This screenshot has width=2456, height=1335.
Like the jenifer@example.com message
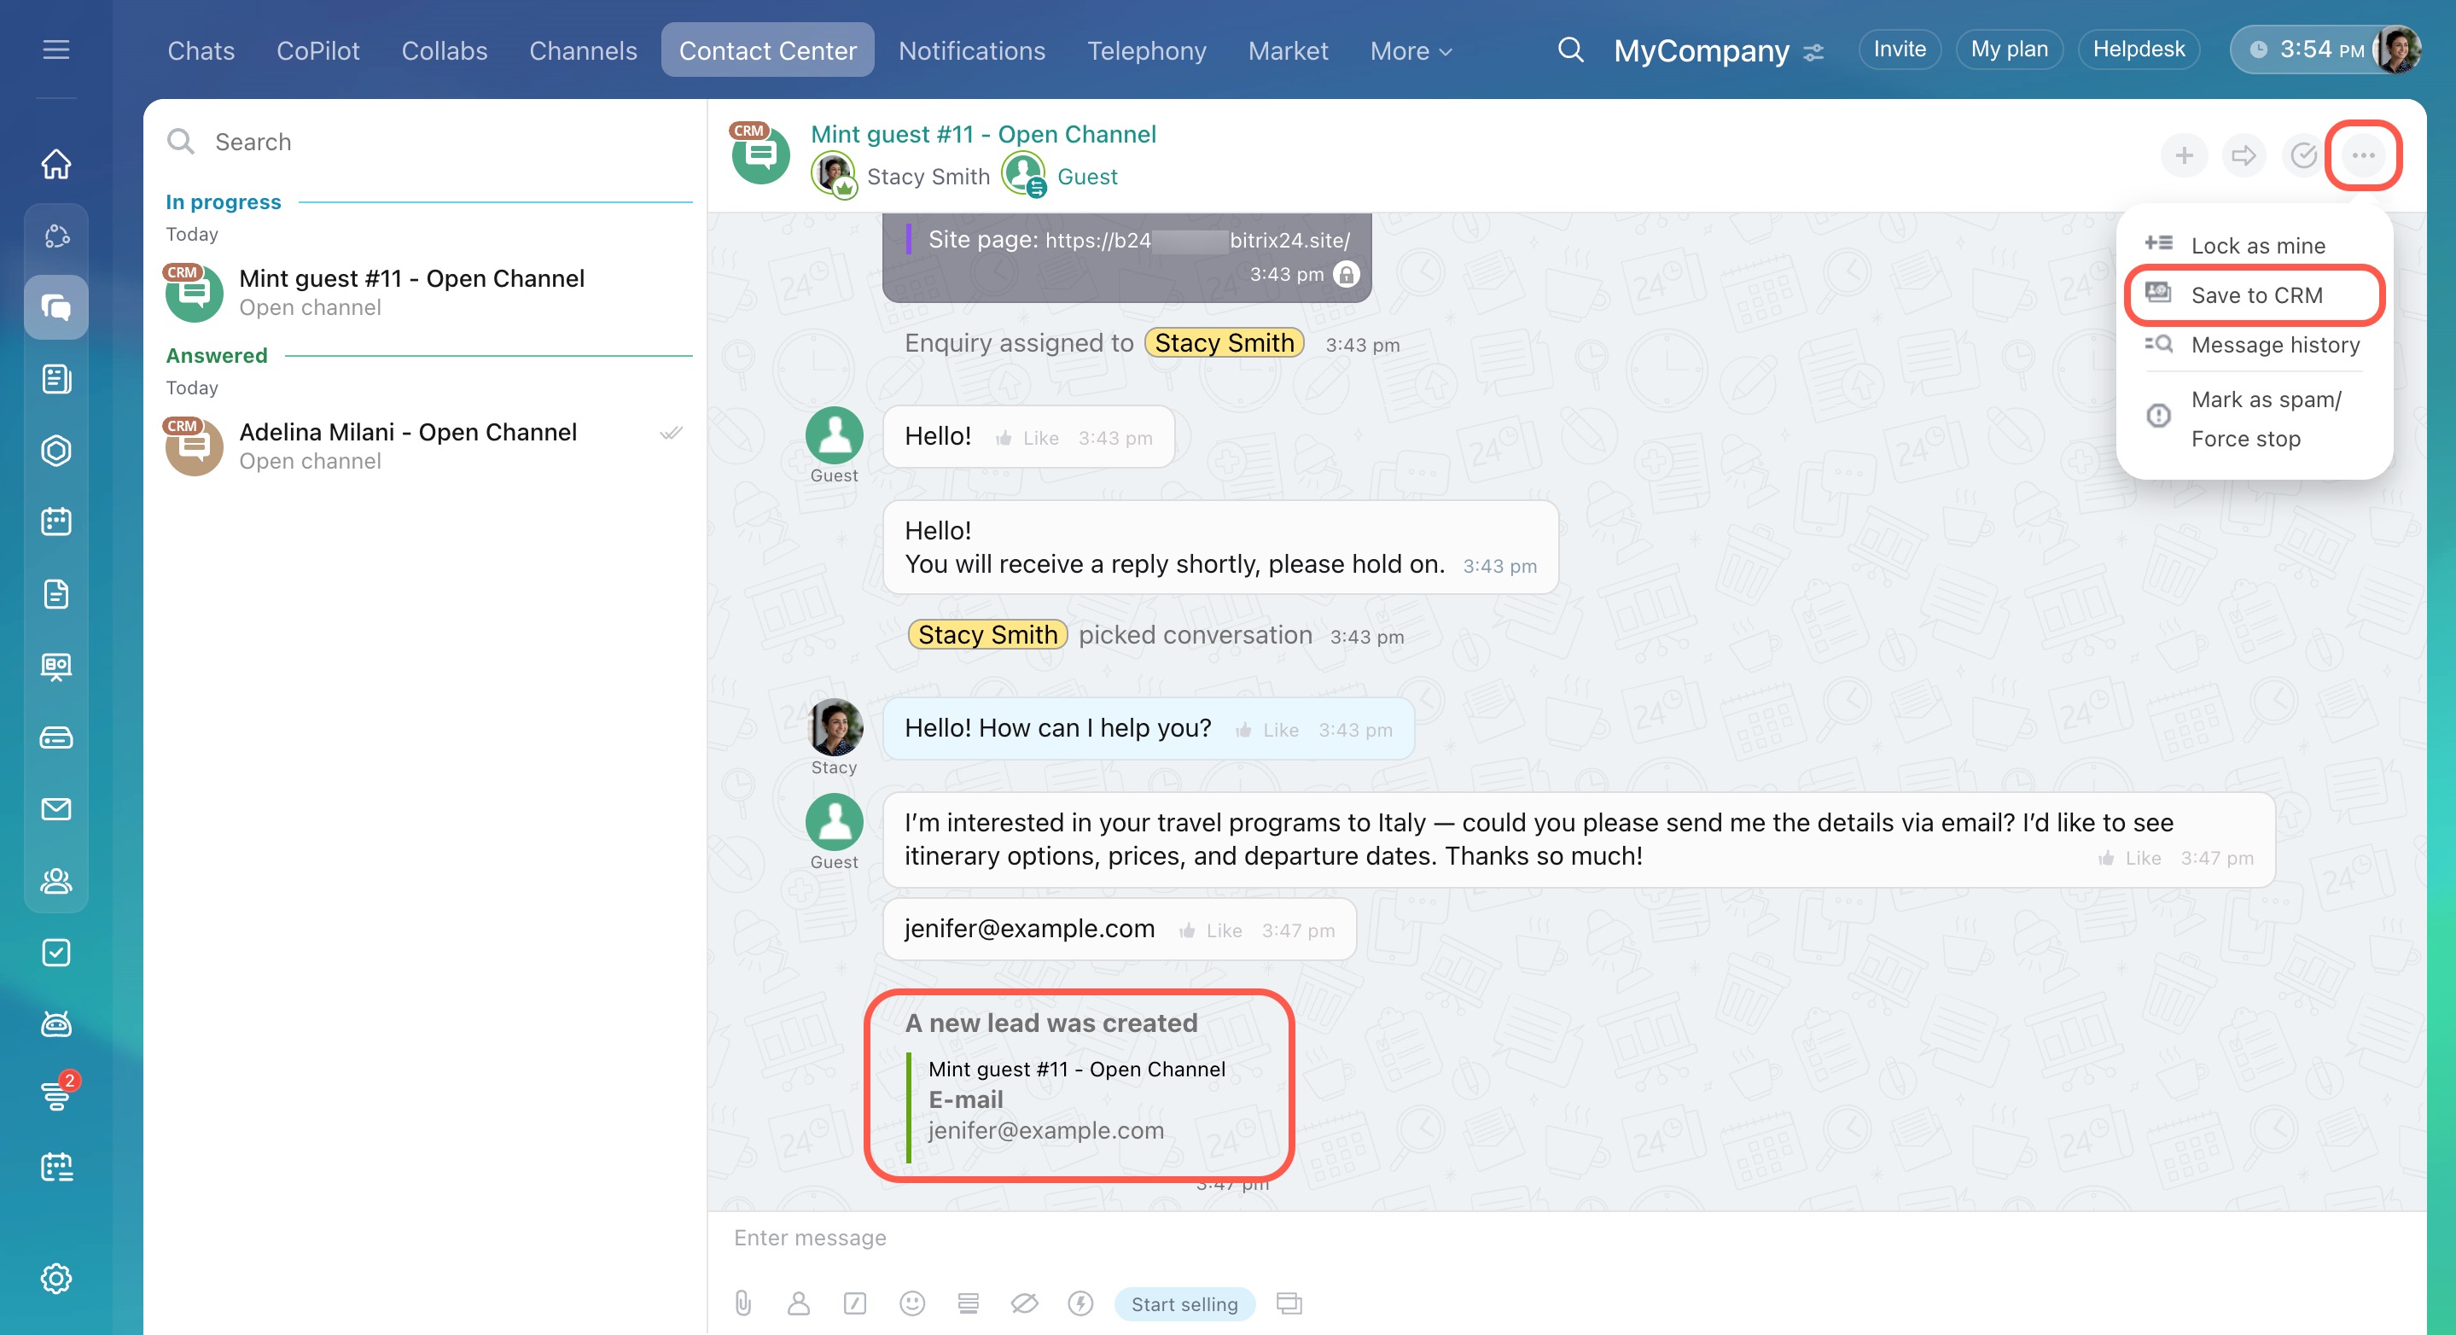pyautogui.click(x=1211, y=930)
